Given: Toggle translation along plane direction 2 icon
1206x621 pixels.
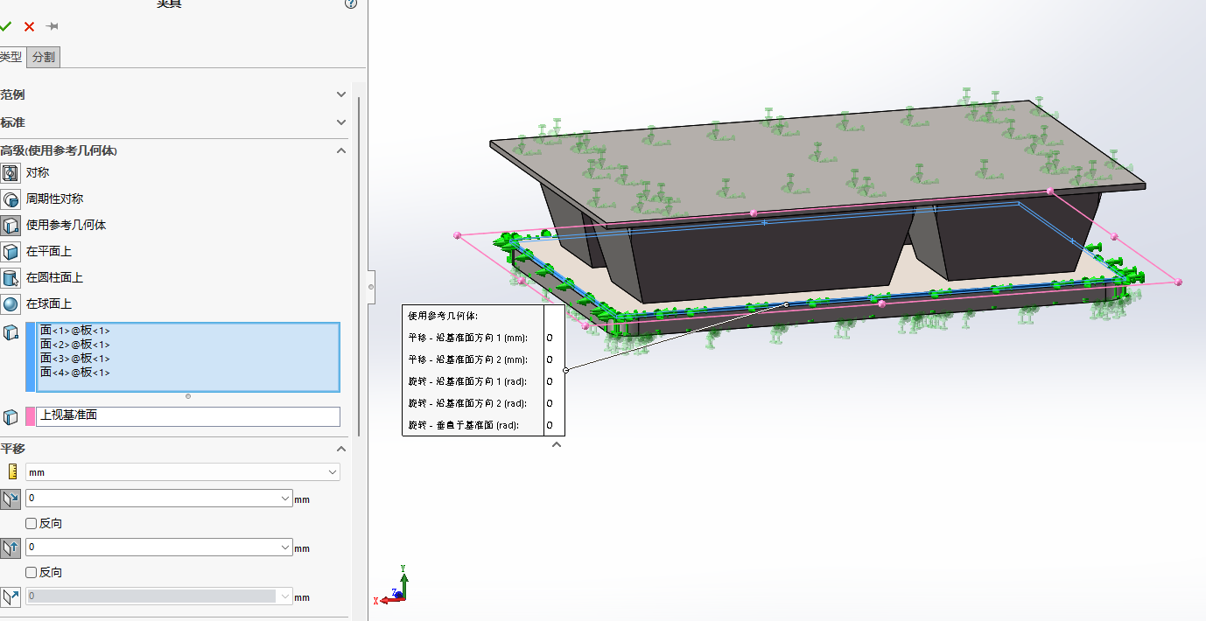Looking at the screenshot, I should click(11, 548).
